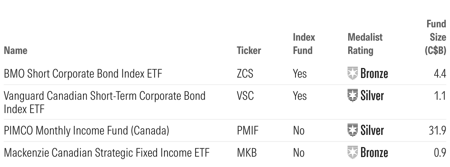The width and height of the screenshot is (450, 167).
Task: Sort by Fund Size column header
Action: [x=436, y=38]
